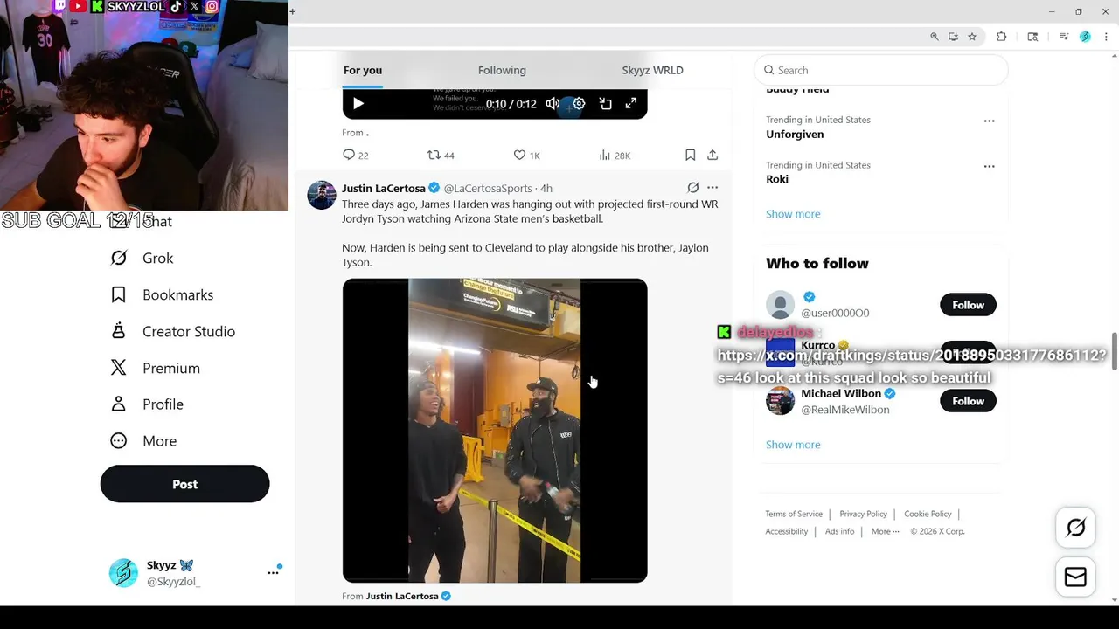Click the Premium X logo icon

tap(119, 368)
